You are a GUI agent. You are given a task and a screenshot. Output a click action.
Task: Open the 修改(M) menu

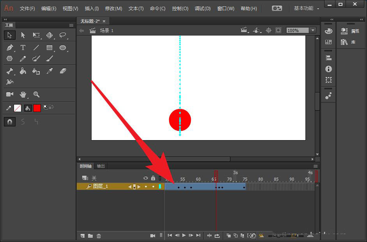click(113, 9)
